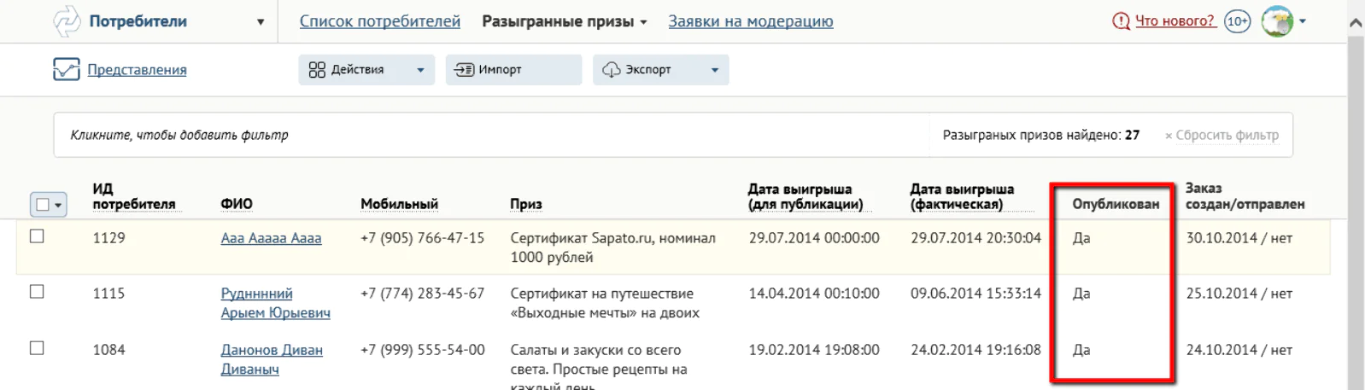Check the box for consumer 1115
1365x390 pixels.
point(37,292)
